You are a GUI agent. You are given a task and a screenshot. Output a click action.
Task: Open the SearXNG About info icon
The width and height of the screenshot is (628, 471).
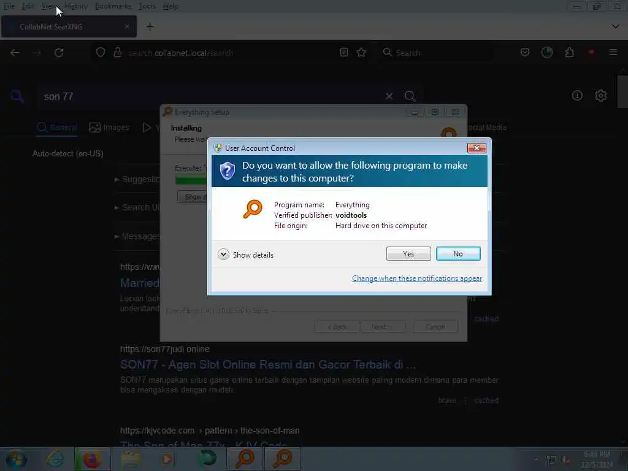pyautogui.click(x=577, y=96)
